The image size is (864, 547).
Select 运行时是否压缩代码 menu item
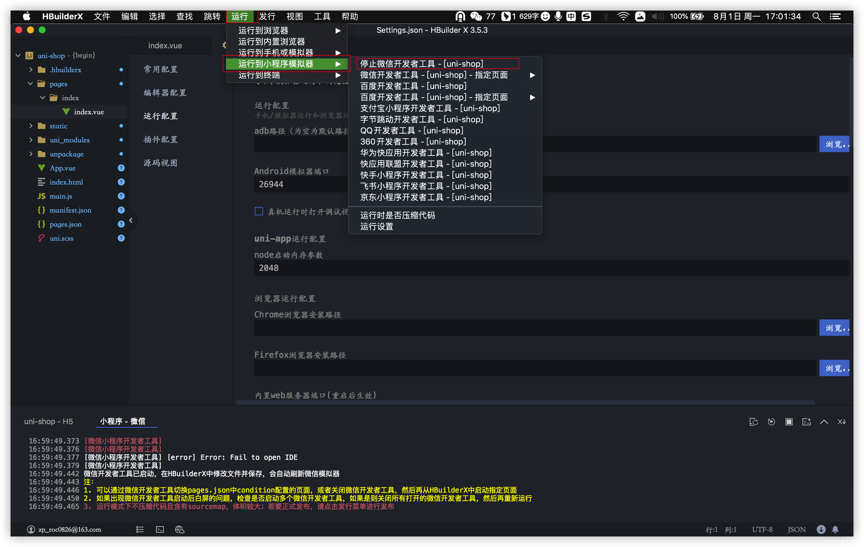[445, 215]
